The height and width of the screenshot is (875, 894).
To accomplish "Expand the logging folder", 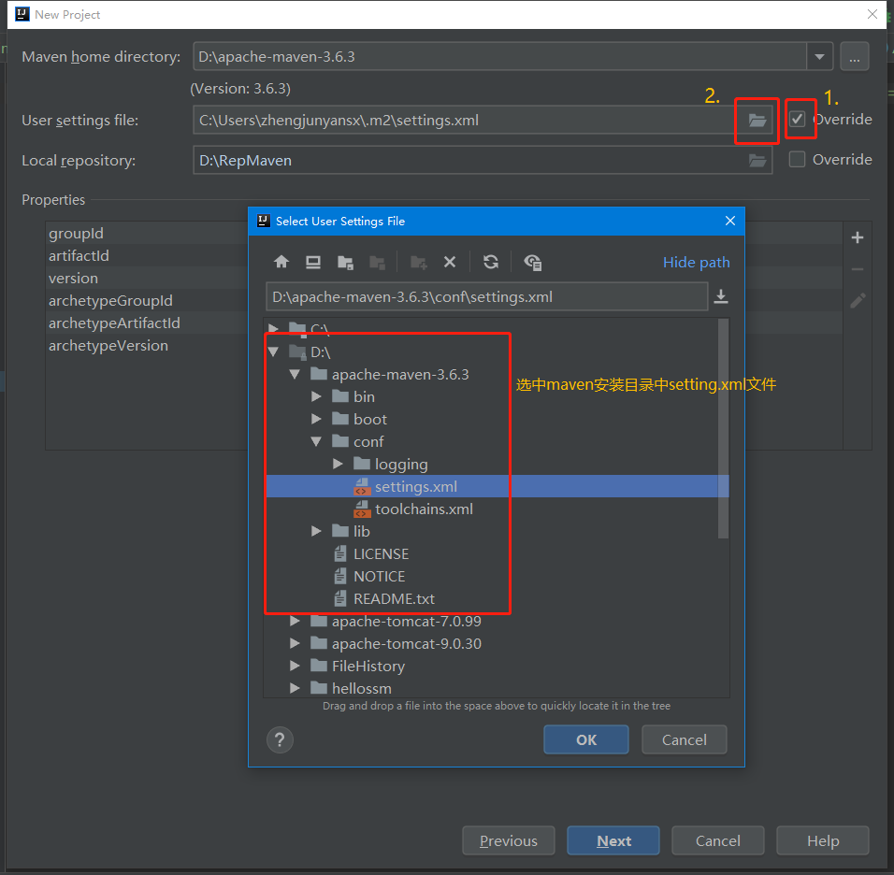I will (338, 464).
